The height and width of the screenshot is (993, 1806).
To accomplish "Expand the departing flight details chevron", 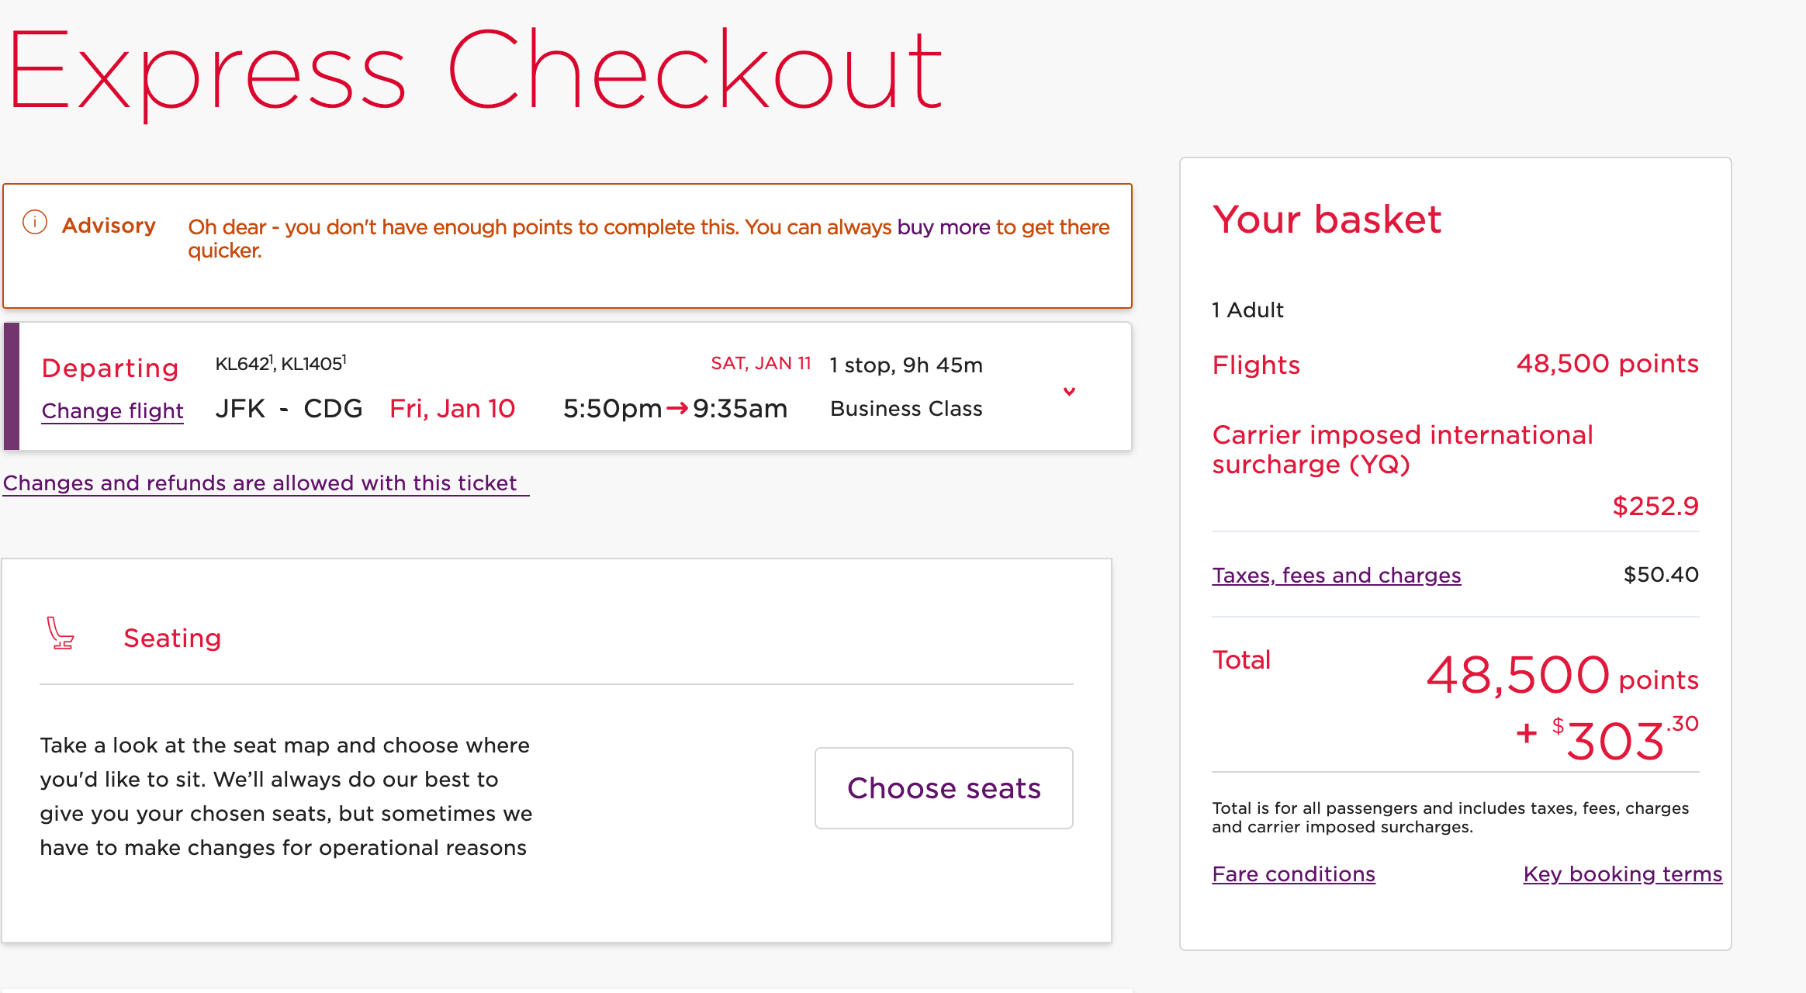I will click(1069, 391).
